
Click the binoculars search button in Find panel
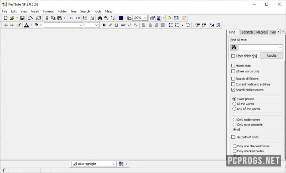(x=234, y=47)
